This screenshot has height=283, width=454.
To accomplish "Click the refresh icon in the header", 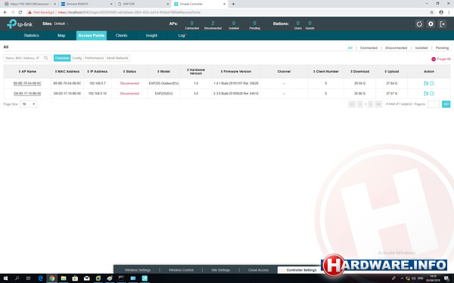I will 419,24.
